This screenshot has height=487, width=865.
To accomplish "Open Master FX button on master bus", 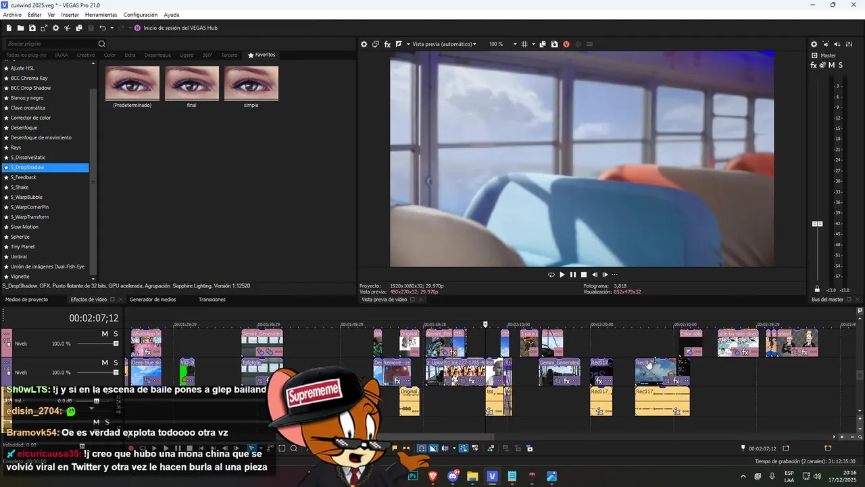I will coord(814,66).
